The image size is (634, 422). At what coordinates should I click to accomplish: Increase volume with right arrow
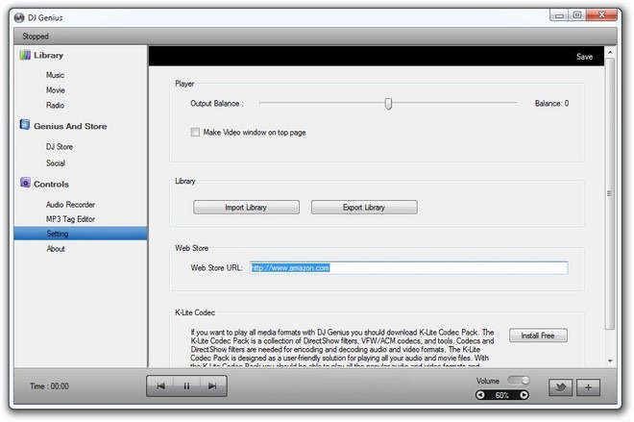point(524,394)
